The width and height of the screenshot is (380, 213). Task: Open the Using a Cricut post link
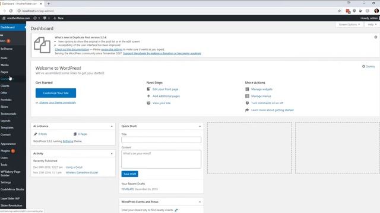click(74, 167)
